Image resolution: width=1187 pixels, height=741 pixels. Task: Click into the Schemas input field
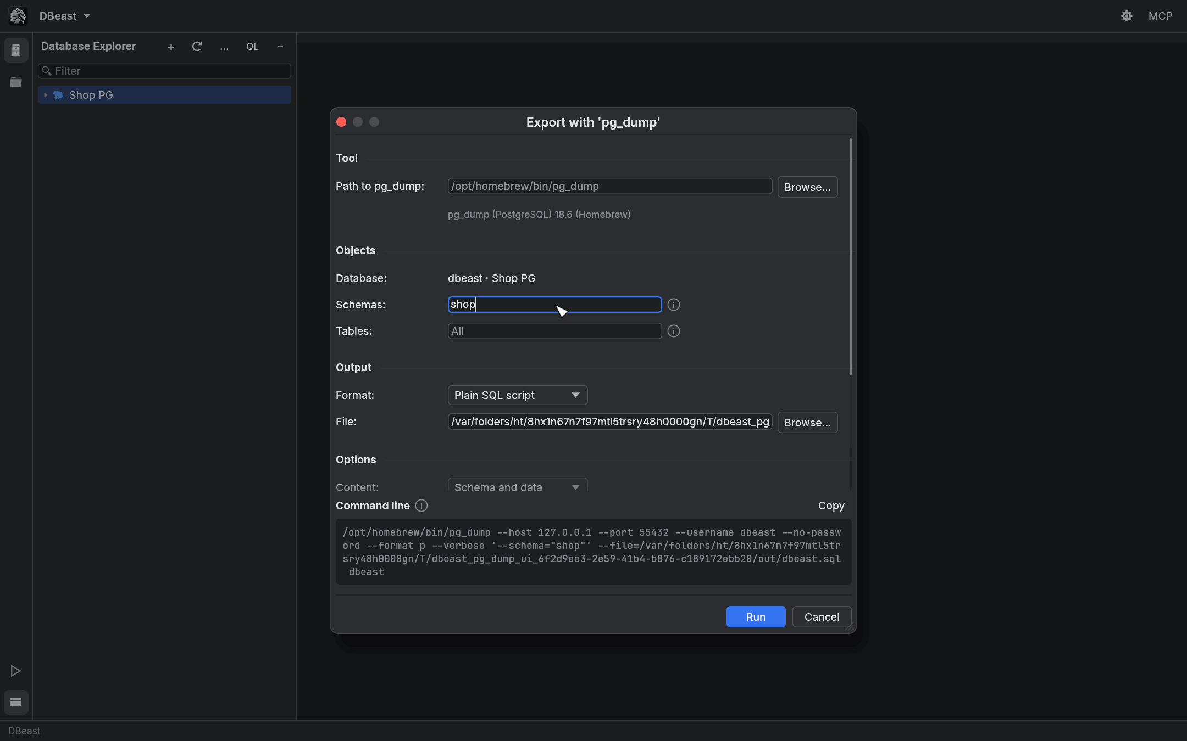coord(554,305)
